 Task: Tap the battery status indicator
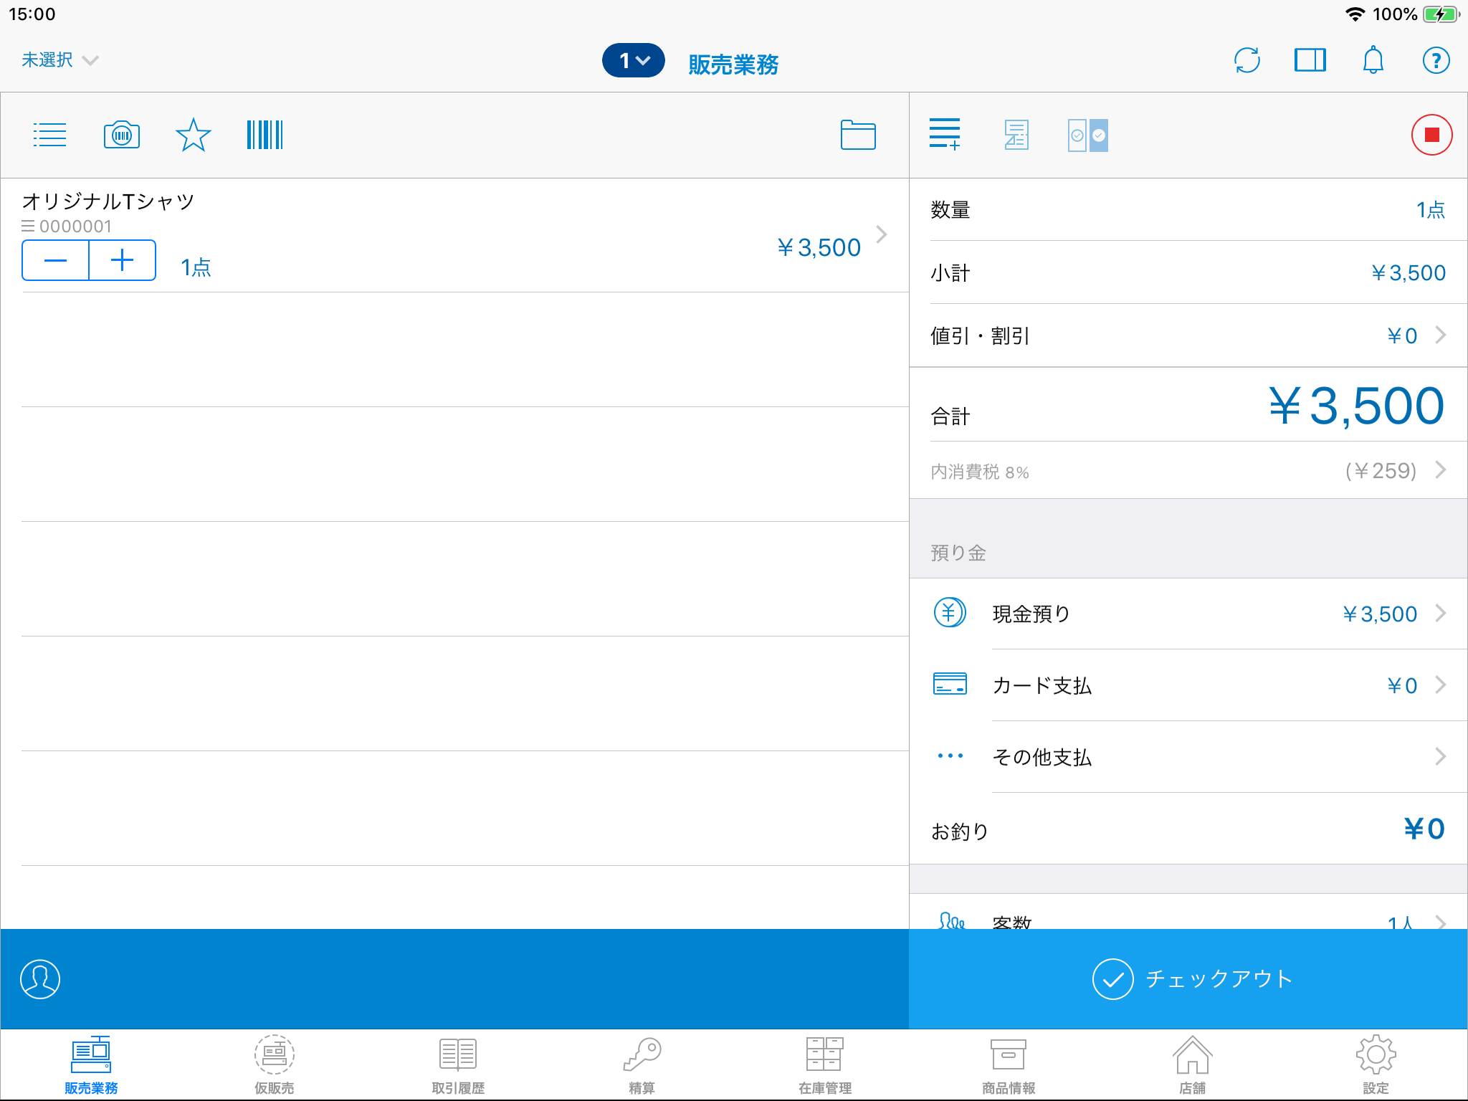click(1441, 14)
